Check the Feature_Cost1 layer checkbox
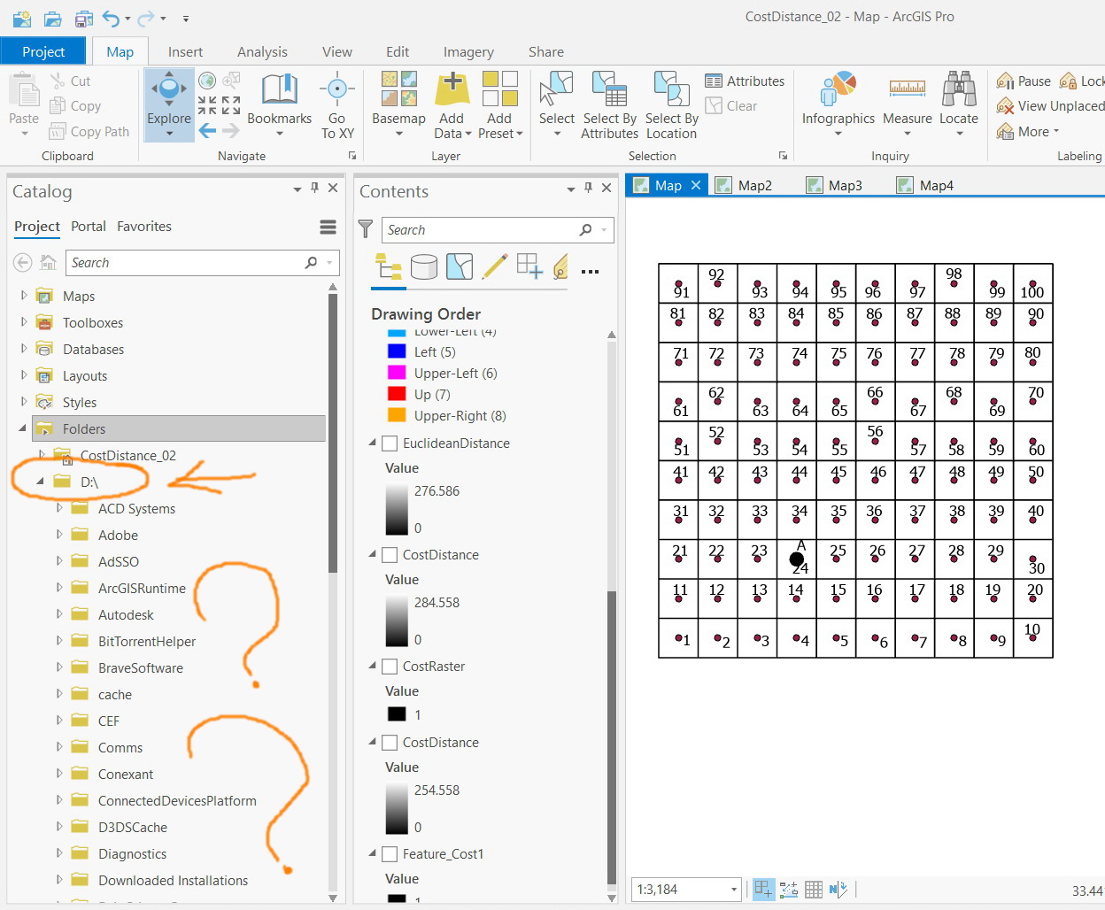This screenshot has height=910, width=1105. [390, 854]
